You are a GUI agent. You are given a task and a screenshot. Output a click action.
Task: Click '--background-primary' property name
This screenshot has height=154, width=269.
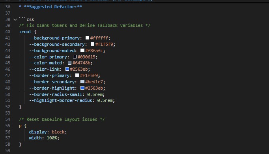(x=54, y=38)
